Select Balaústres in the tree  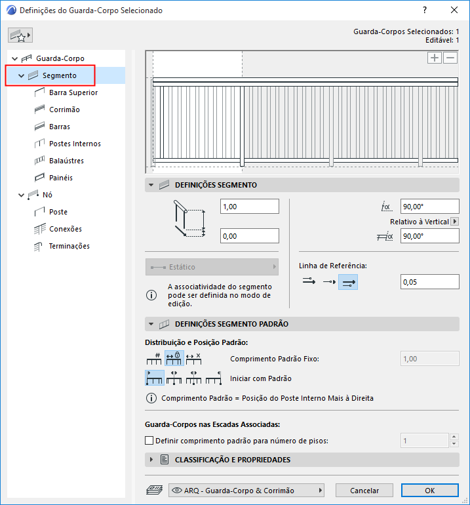coord(66,161)
